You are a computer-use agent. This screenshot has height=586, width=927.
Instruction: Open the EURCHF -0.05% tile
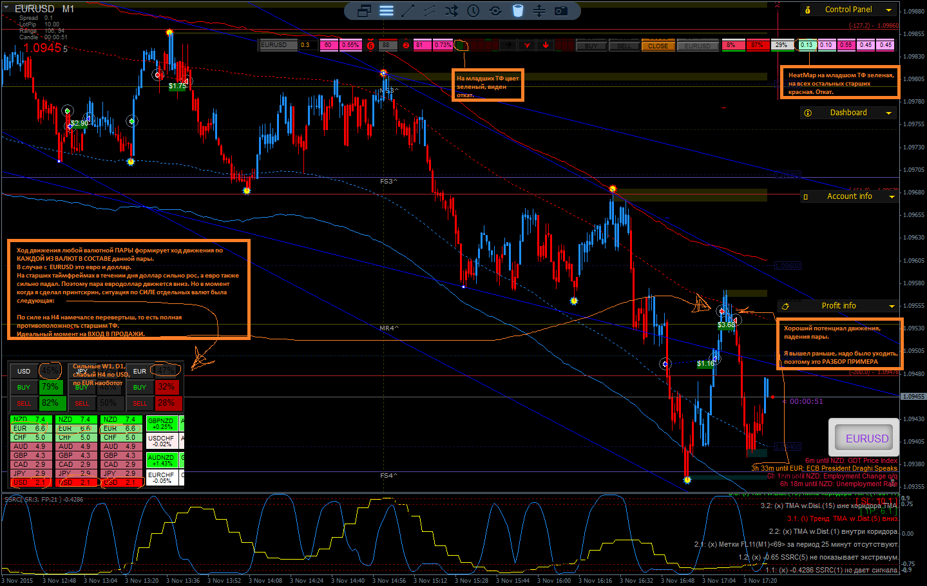[162, 477]
